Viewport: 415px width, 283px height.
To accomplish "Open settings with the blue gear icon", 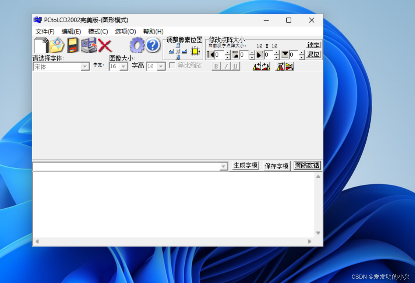I will 137,45.
